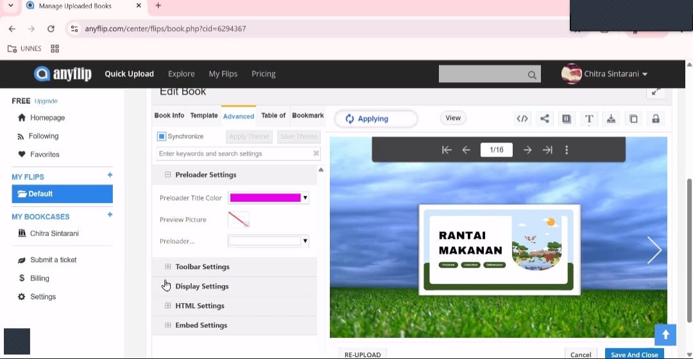
Task: Click the embed code icon
Action: (x=522, y=118)
